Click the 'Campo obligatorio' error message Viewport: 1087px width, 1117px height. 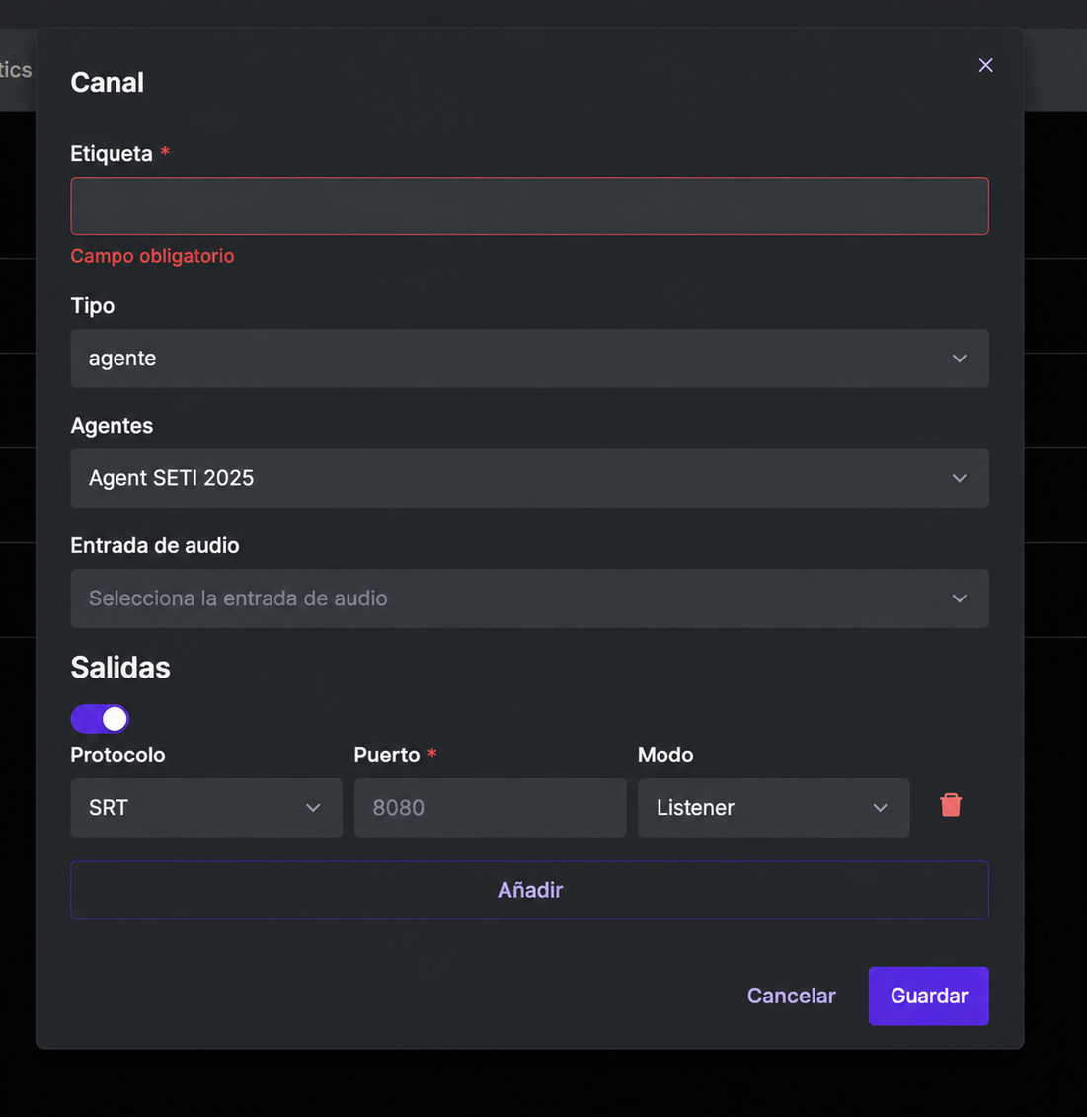point(152,256)
